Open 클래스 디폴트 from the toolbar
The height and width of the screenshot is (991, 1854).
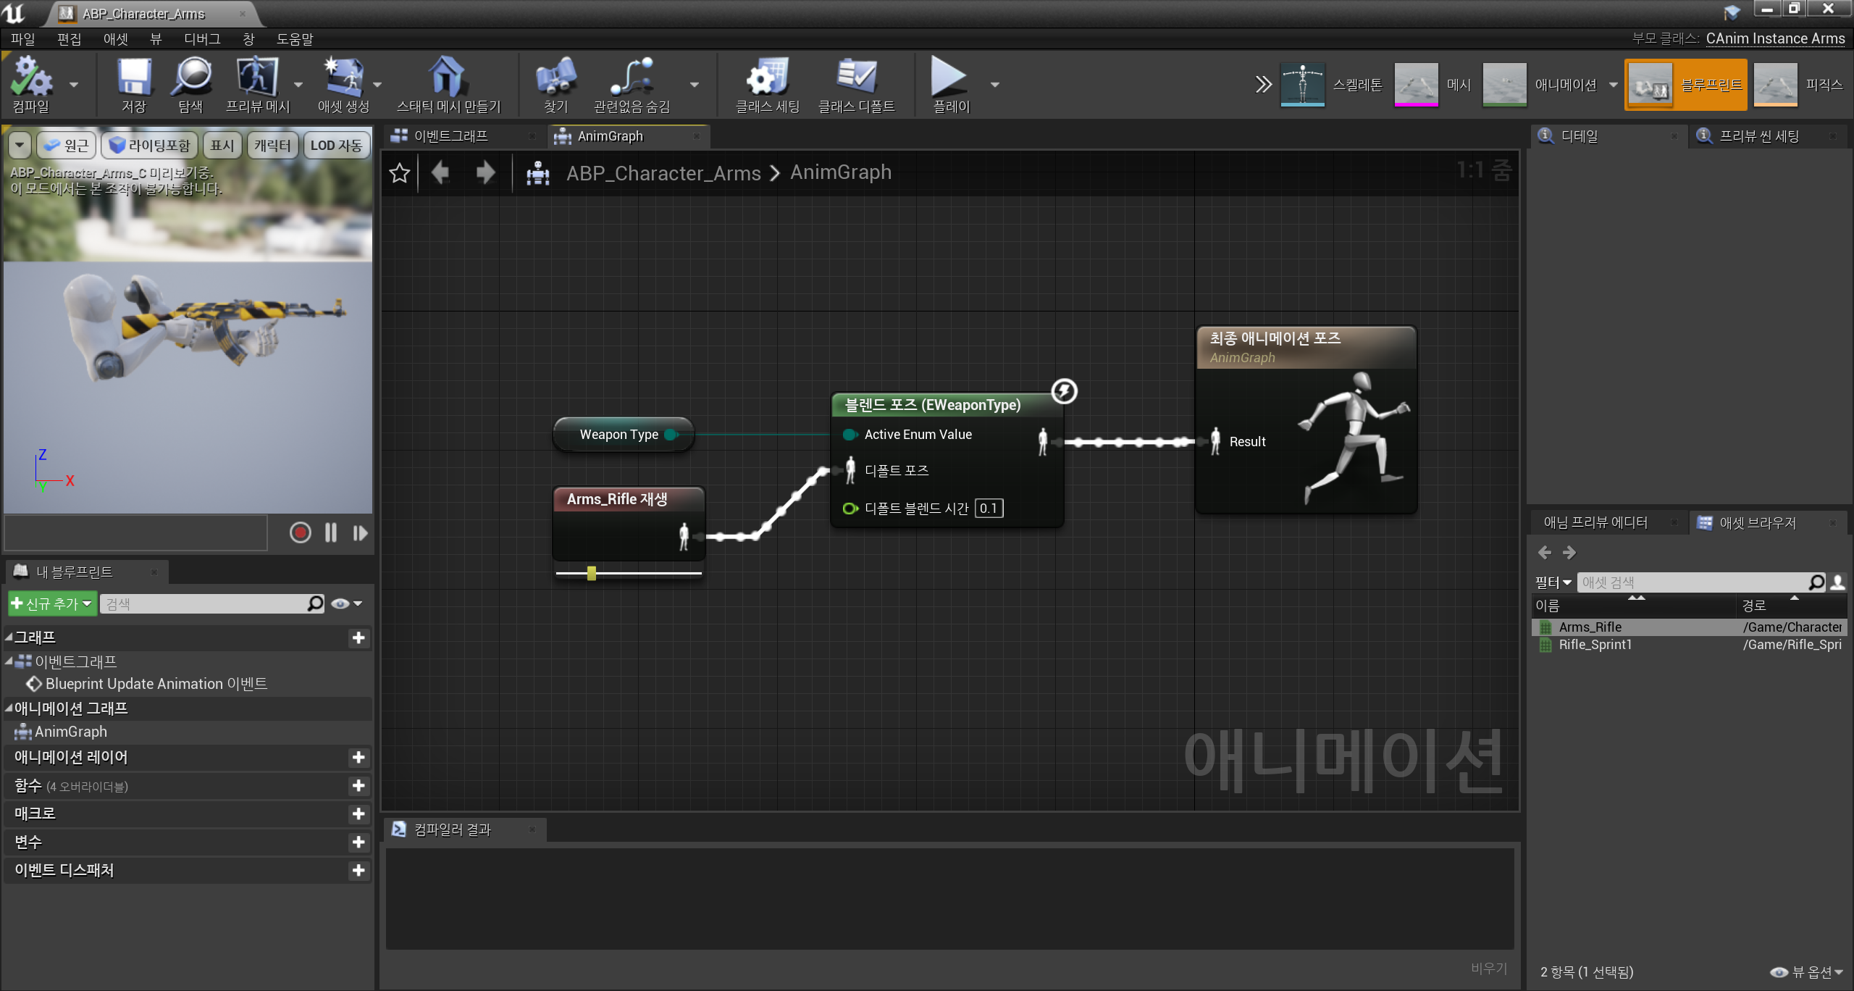856,85
